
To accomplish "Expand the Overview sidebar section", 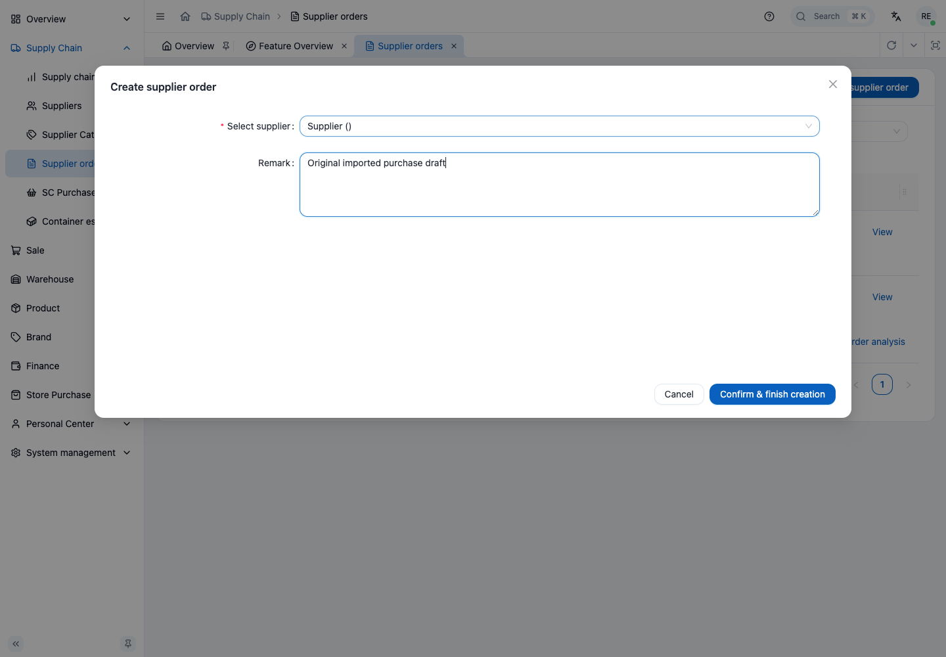I will click(72, 19).
